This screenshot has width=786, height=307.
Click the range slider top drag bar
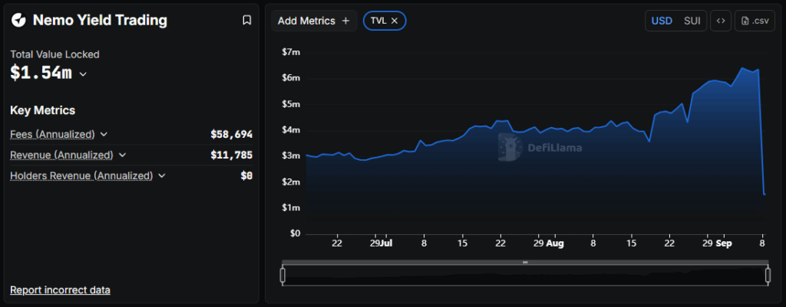[x=525, y=262]
